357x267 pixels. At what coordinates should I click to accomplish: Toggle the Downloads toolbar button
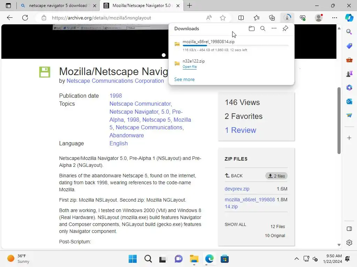[x=287, y=18]
